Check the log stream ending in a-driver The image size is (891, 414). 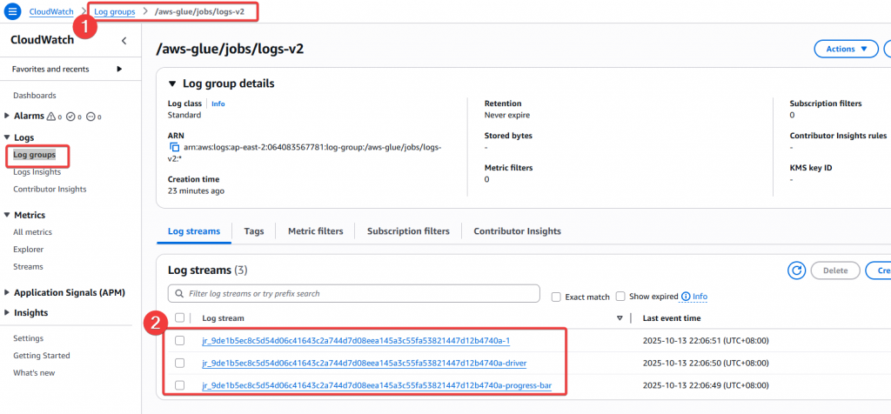(x=179, y=363)
